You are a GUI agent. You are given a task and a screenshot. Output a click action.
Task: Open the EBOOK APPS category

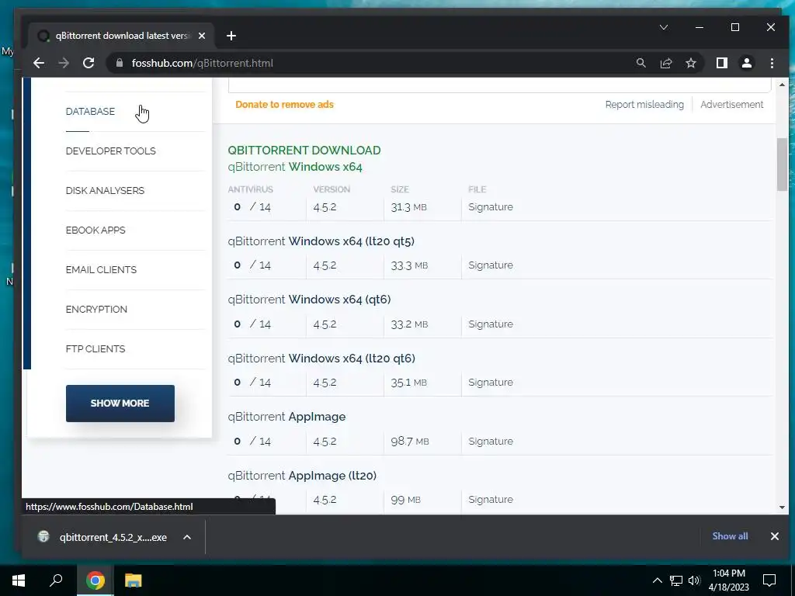95,230
